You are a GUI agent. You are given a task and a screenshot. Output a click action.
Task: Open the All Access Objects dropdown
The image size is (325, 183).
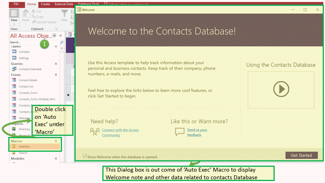54,36
